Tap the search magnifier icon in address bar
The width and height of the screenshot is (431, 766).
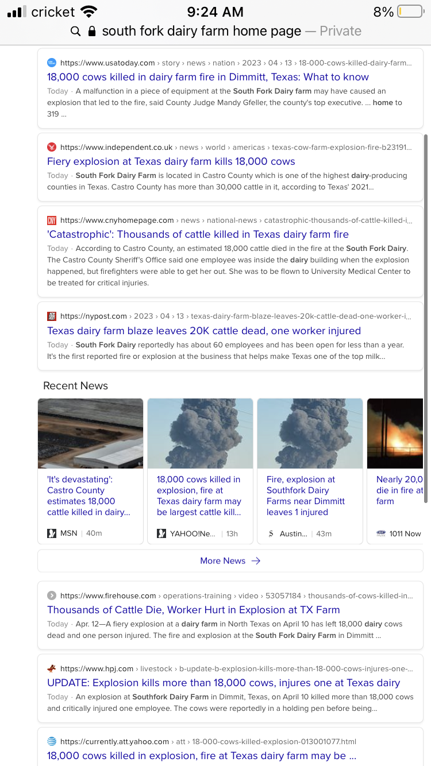point(75,31)
